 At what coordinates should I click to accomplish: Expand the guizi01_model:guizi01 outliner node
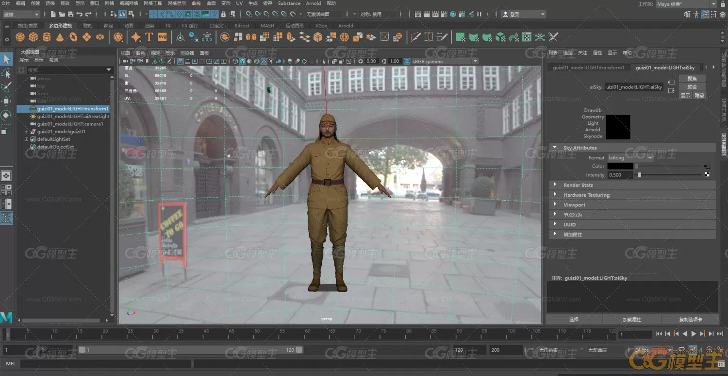[x=27, y=132]
